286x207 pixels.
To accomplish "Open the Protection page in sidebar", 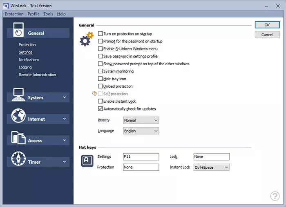I will [27, 45].
